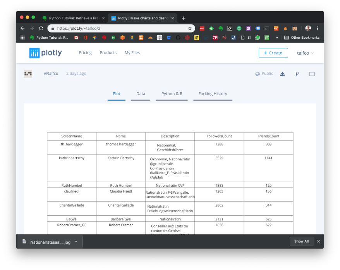Reload the page in Chrome
The image size is (340, 270).
(41, 28)
